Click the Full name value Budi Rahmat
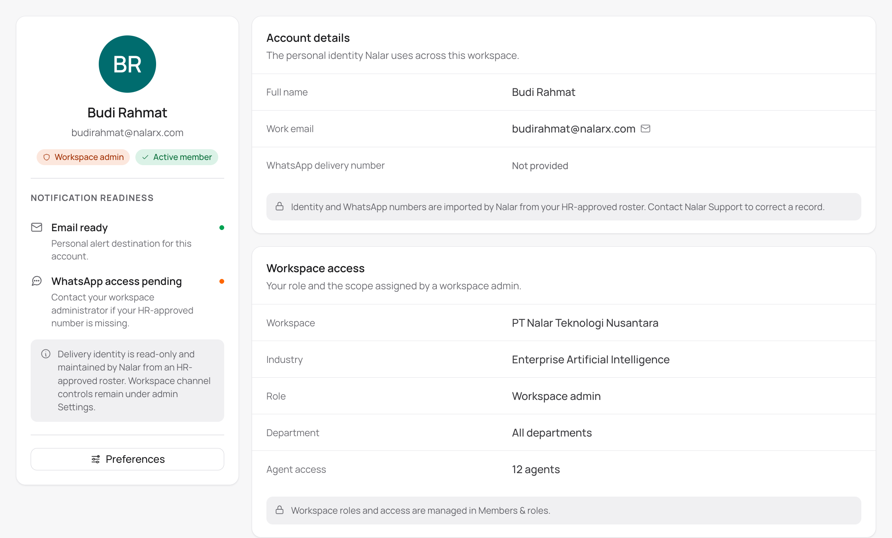This screenshot has height=538, width=892. (x=544, y=92)
